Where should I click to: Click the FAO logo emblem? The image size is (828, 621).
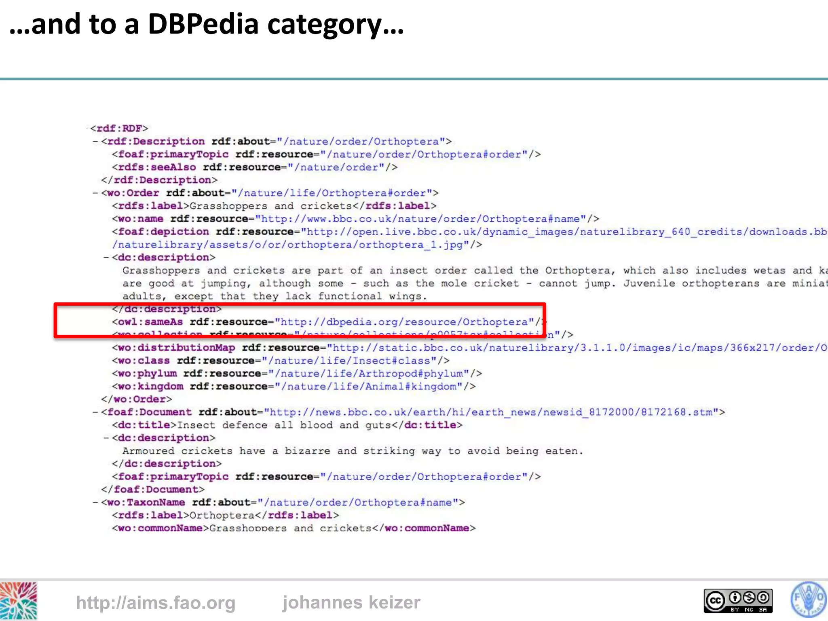[x=809, y=600]
